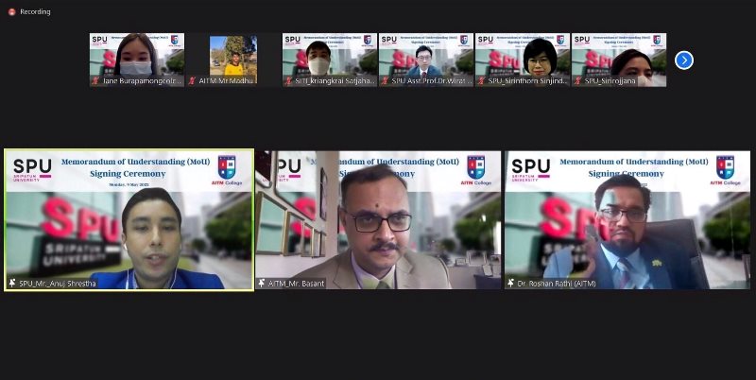
Task: Click pin icon next to SPU_Mr._Anuj Shrestha
Action: [x=12, y=283]
